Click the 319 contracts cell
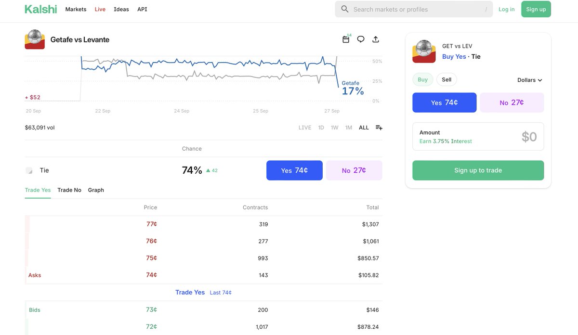Viewport: 578px width, 335px height. pos(263,224)
